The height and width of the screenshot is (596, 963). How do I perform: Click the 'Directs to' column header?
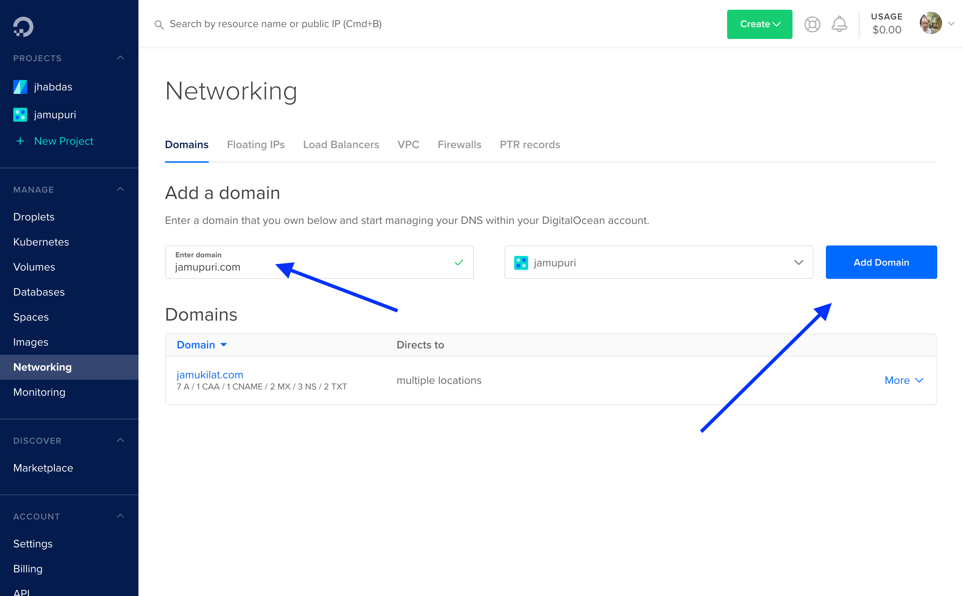(x=420, y=345)
